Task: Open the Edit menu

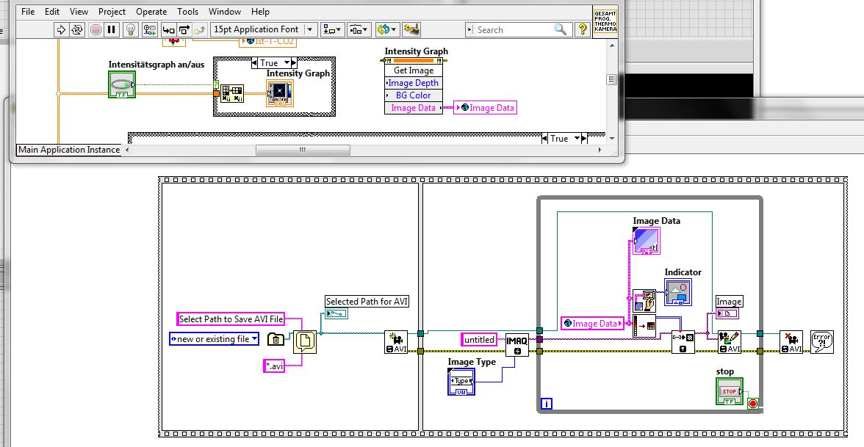Action: [51, 12]
